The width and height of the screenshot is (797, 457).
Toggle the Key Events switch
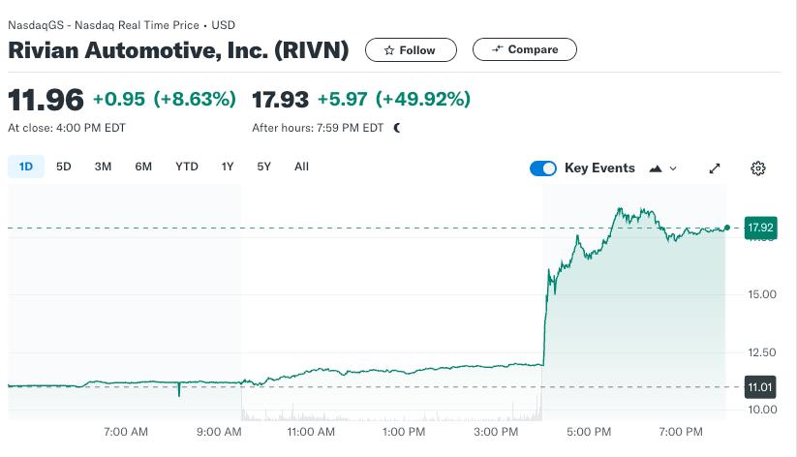pos(543,168)
